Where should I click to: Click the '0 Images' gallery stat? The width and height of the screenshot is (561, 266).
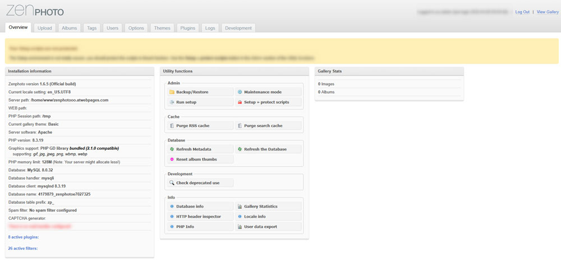tap(327, 84)
